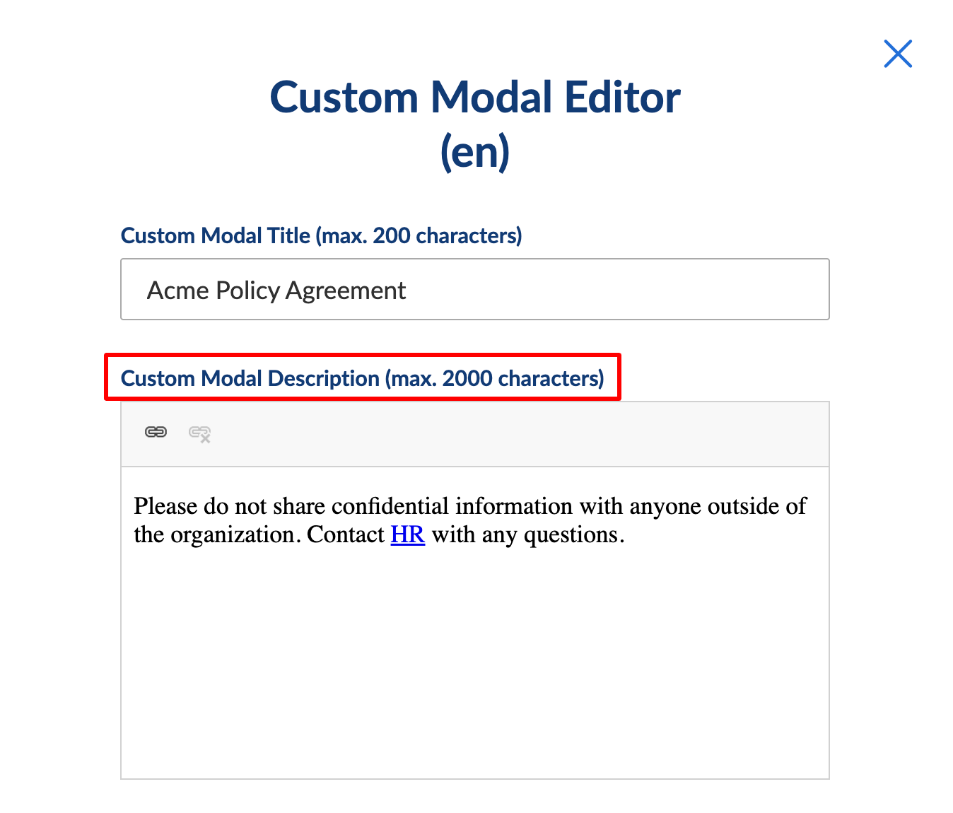This screenshot has height=813, width=953.
Task: Click the word "Contact" before the HR link
Action: pos(345,535)
